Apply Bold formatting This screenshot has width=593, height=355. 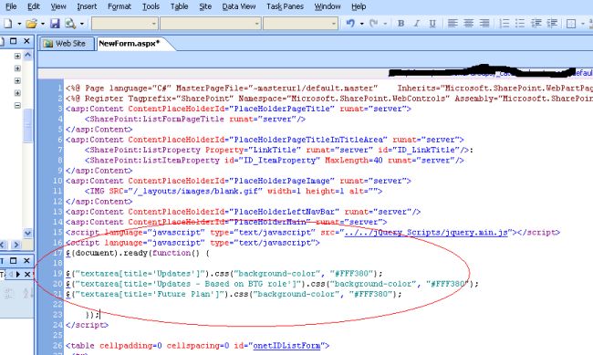[x=401, y=24]
